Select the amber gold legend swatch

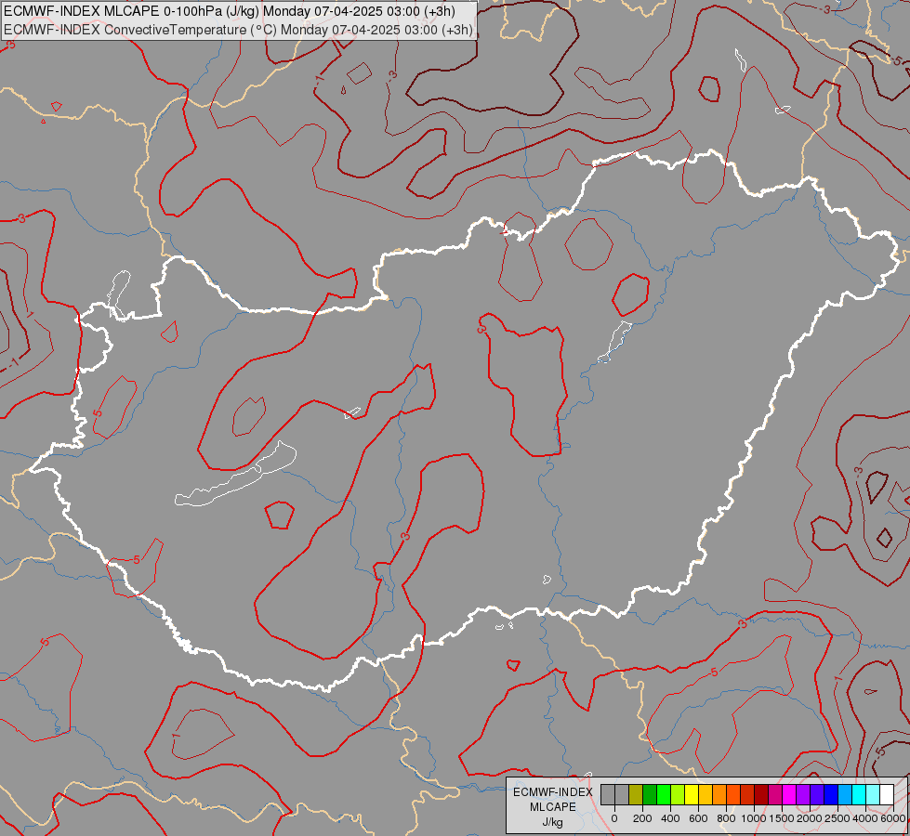click(706, 794)
